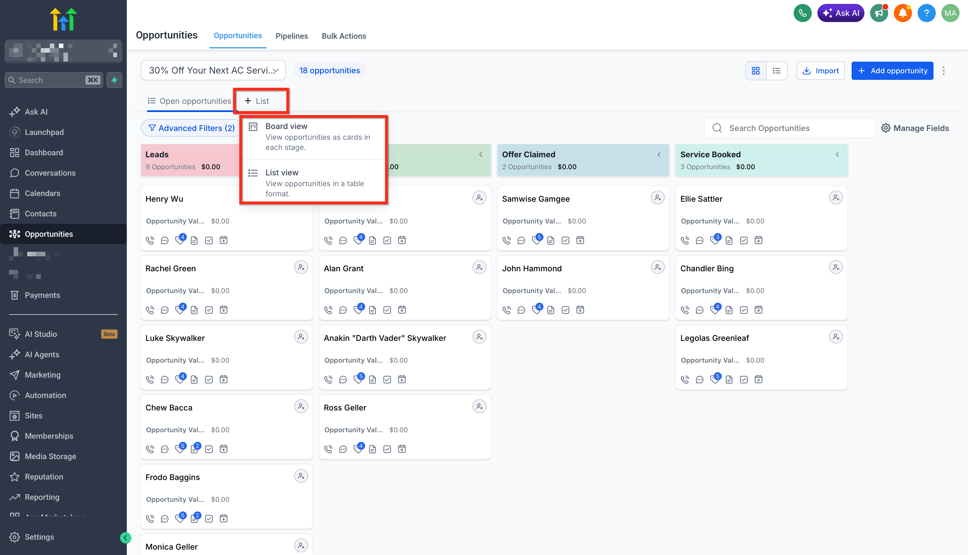The height and width of the screenshot is (555, 968).
Task: Select the Opportunities top tab
Action: point(238,35)
